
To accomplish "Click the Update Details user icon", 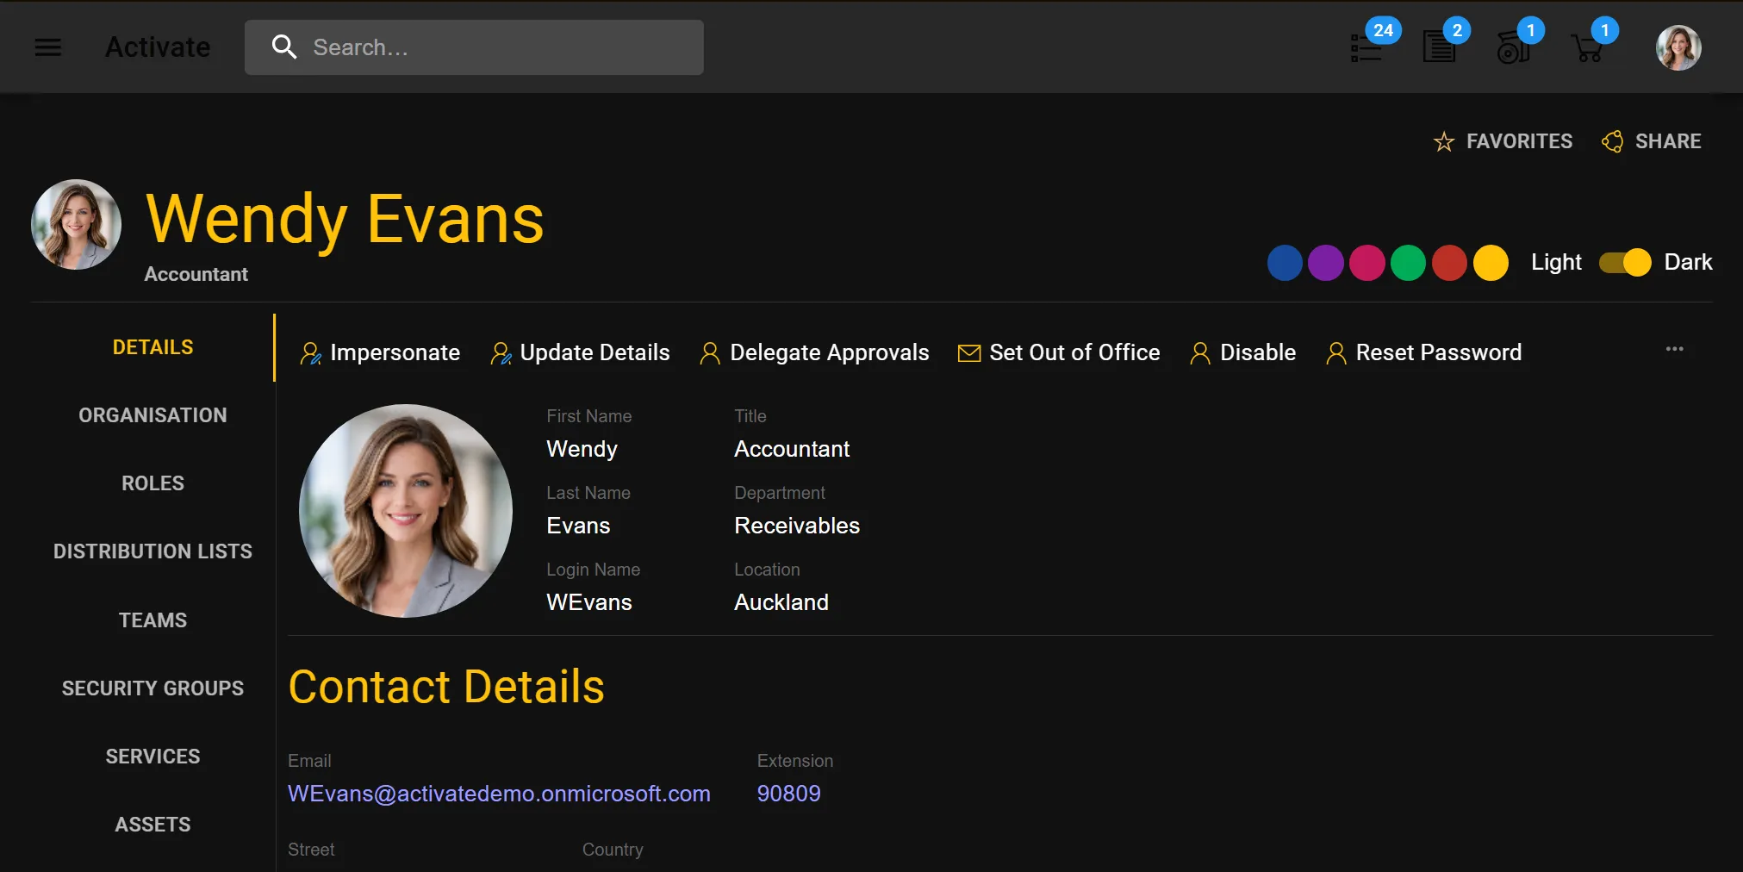I will click(x=501, y=353).
